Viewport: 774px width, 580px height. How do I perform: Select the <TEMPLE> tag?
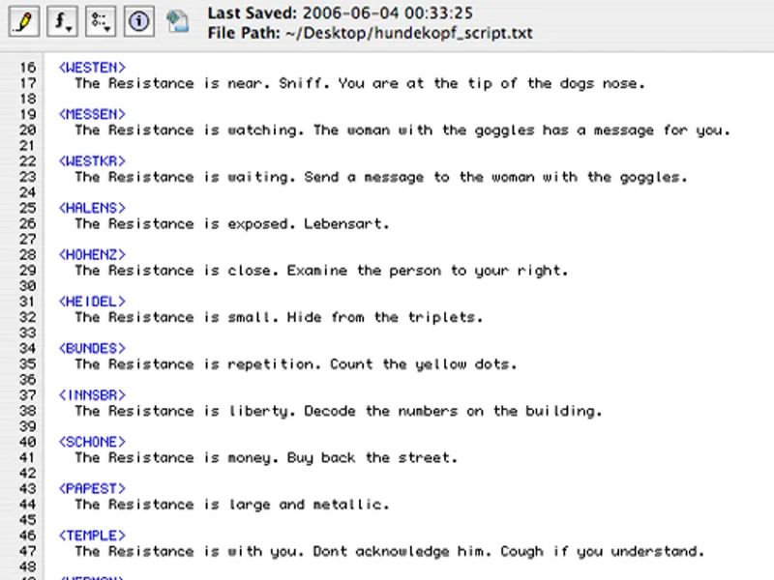point(91,535)
